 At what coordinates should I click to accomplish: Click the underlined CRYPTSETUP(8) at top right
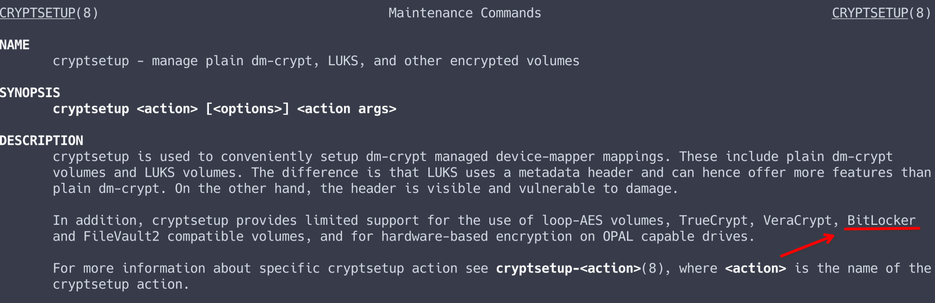click(881, 13)
